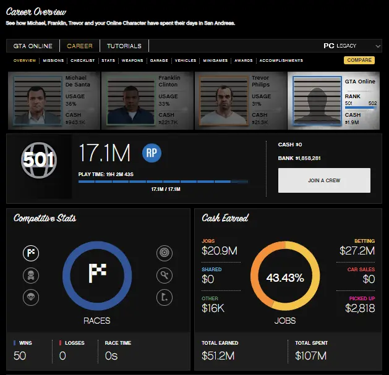389x375 pixels.
Task: Click the yellow Compare button
Action: (359, 60)
